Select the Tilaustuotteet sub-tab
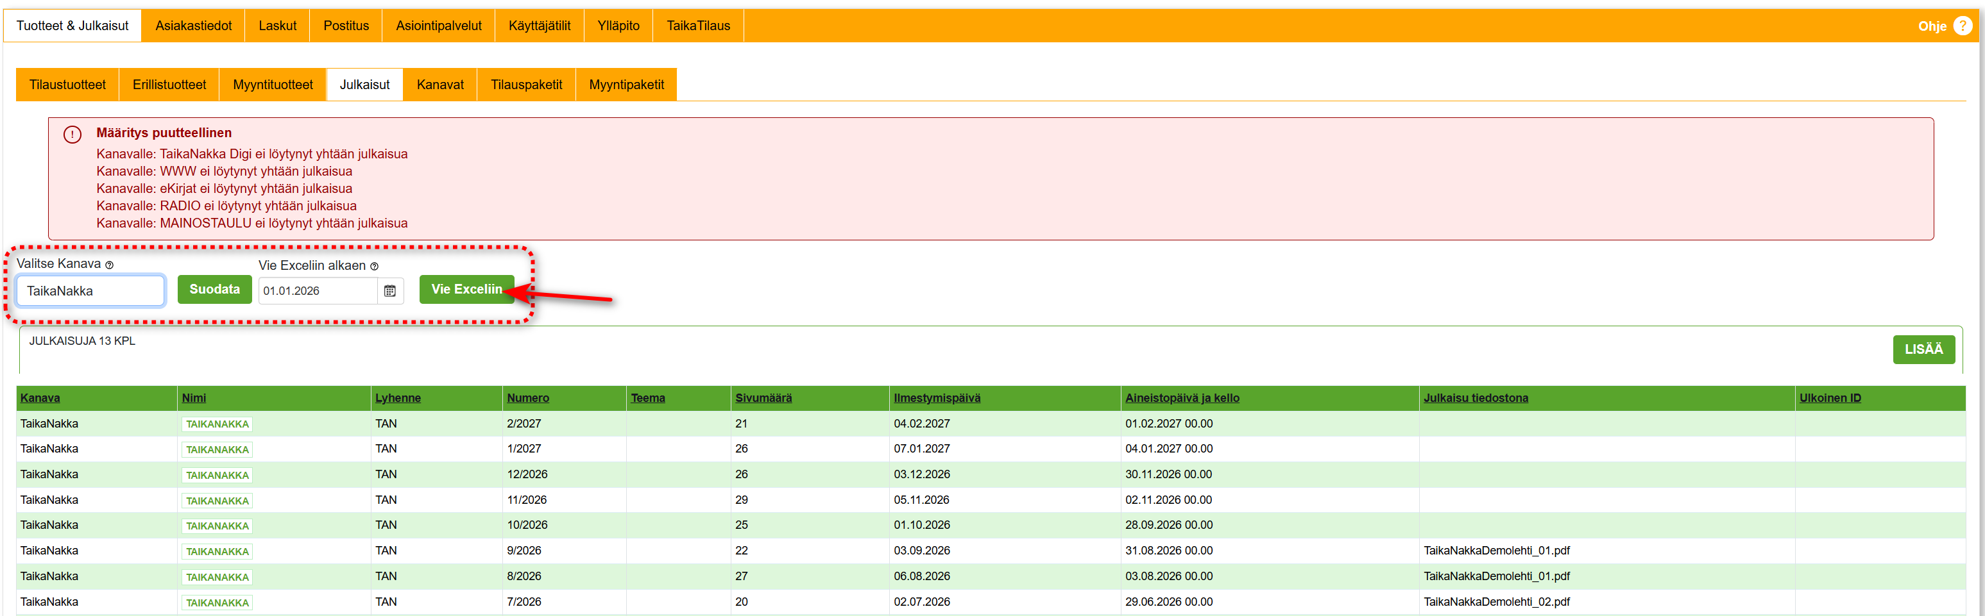The image size is (1985, 616). pos(68,85)
